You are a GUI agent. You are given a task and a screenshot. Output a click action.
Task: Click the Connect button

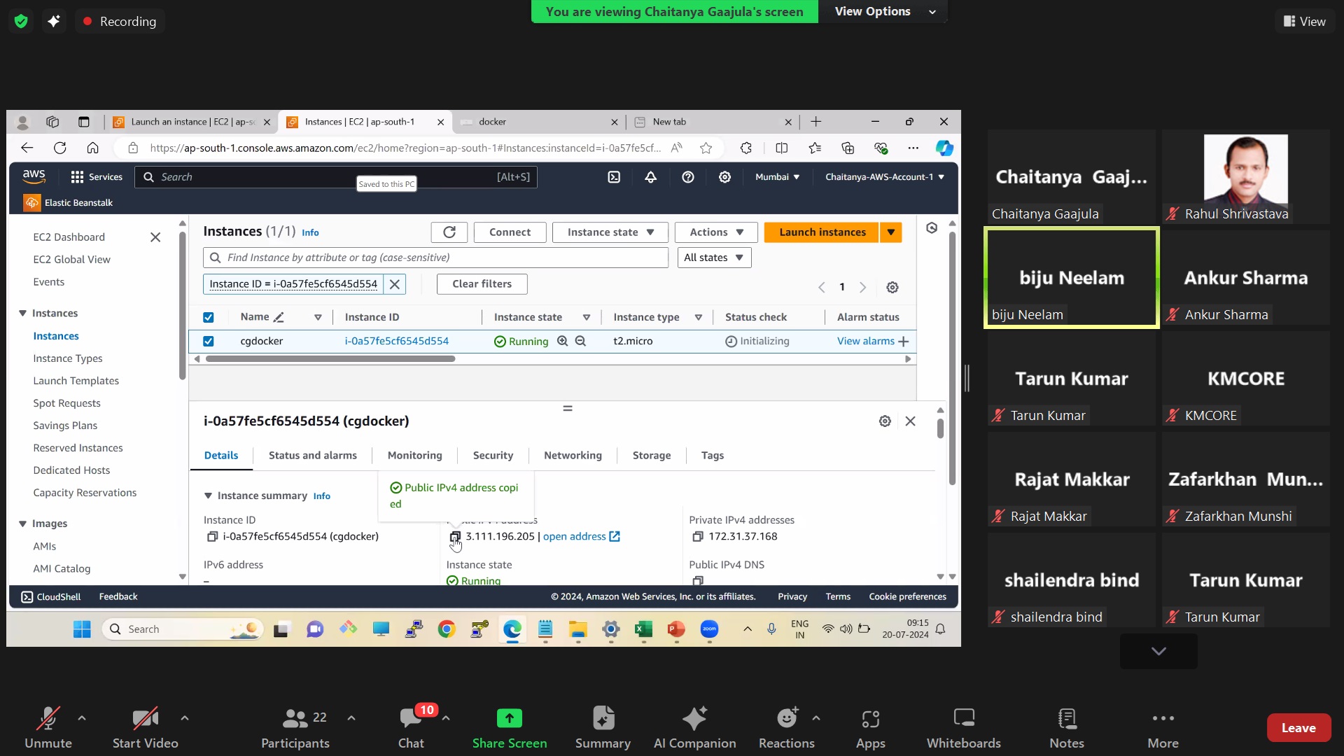point(510,232)
